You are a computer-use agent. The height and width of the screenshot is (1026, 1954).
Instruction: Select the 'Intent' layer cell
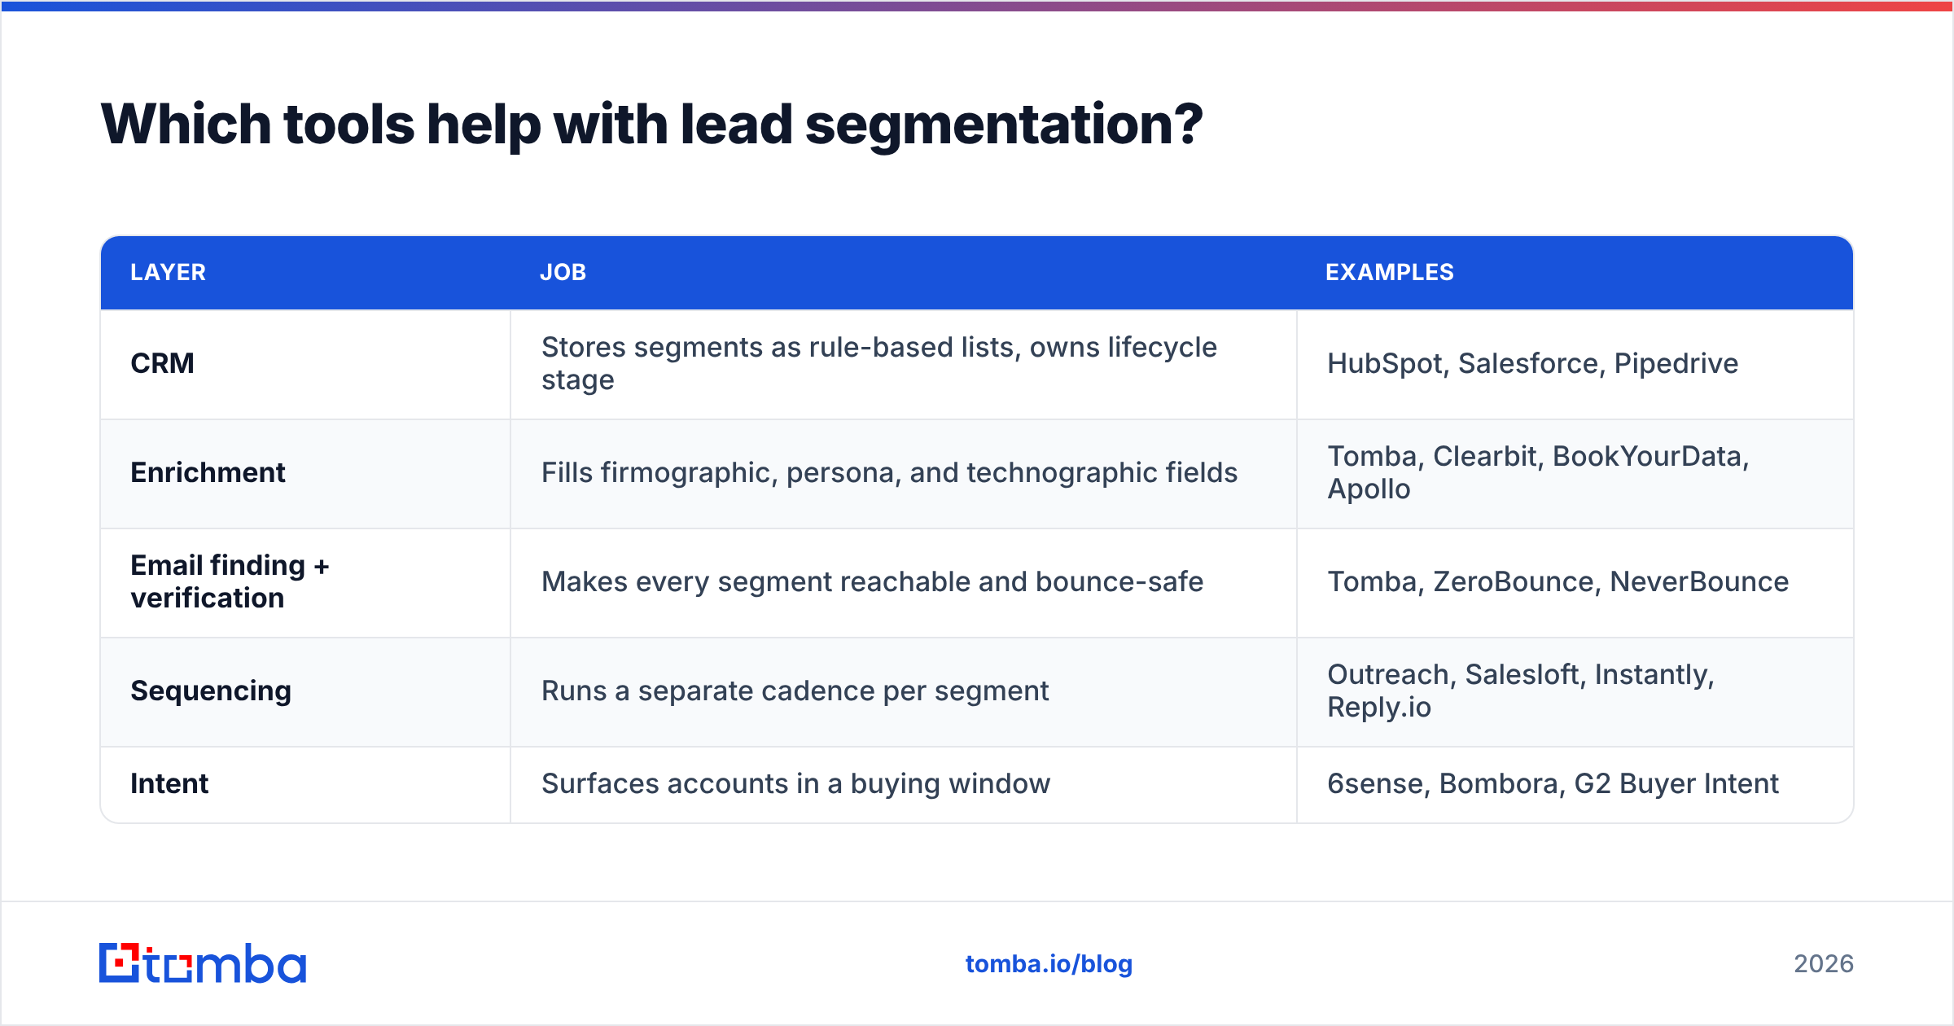(305, 784)
